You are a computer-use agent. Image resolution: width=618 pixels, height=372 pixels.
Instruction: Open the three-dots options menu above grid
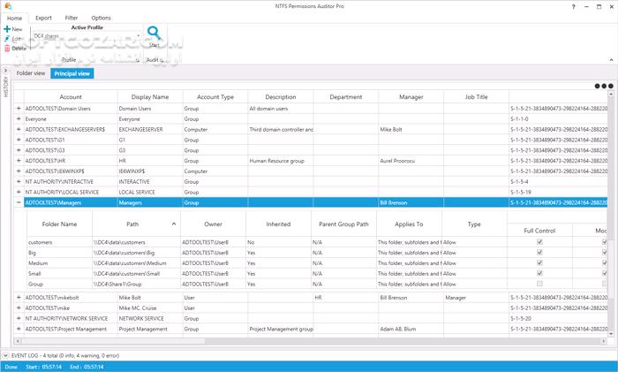pyautogui.click(x=603, y=87)
